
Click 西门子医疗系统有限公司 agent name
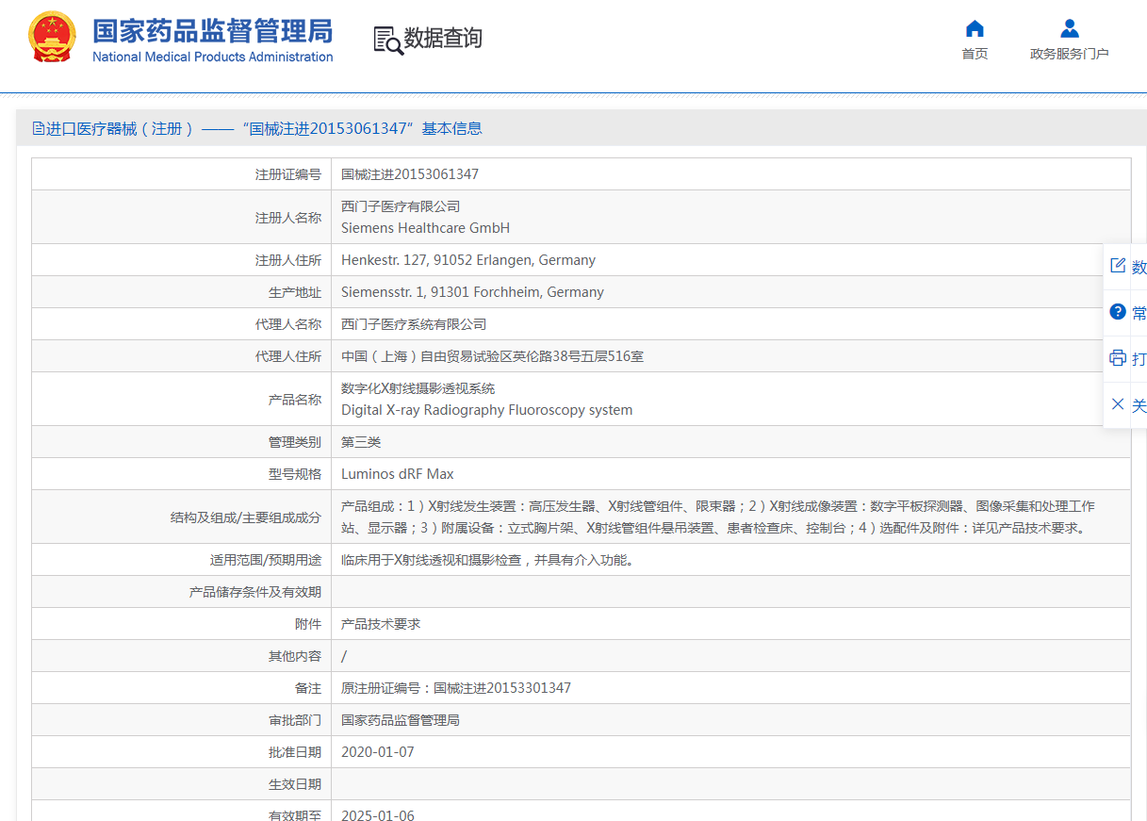coord(414,324)
